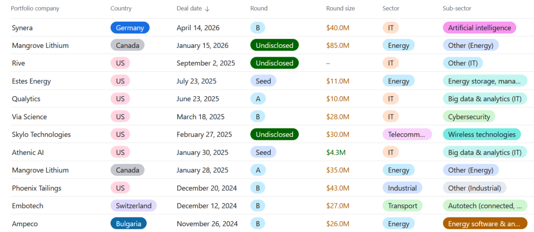Select the Telecomm... sector tag

(407, 134)
